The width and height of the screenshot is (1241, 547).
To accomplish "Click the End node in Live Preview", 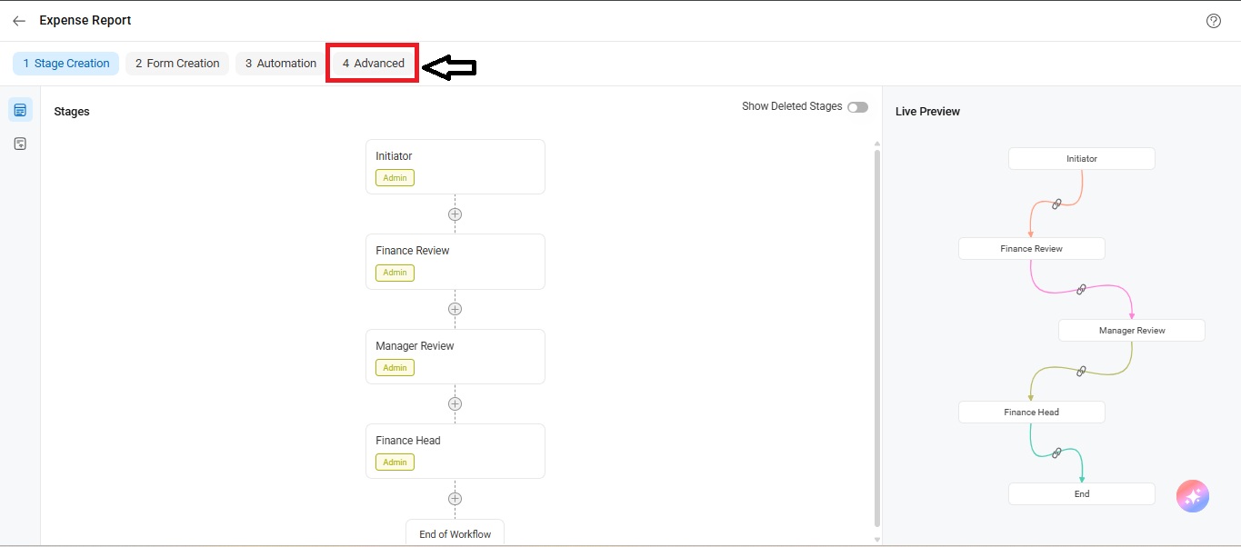I will click(1082, 494).
